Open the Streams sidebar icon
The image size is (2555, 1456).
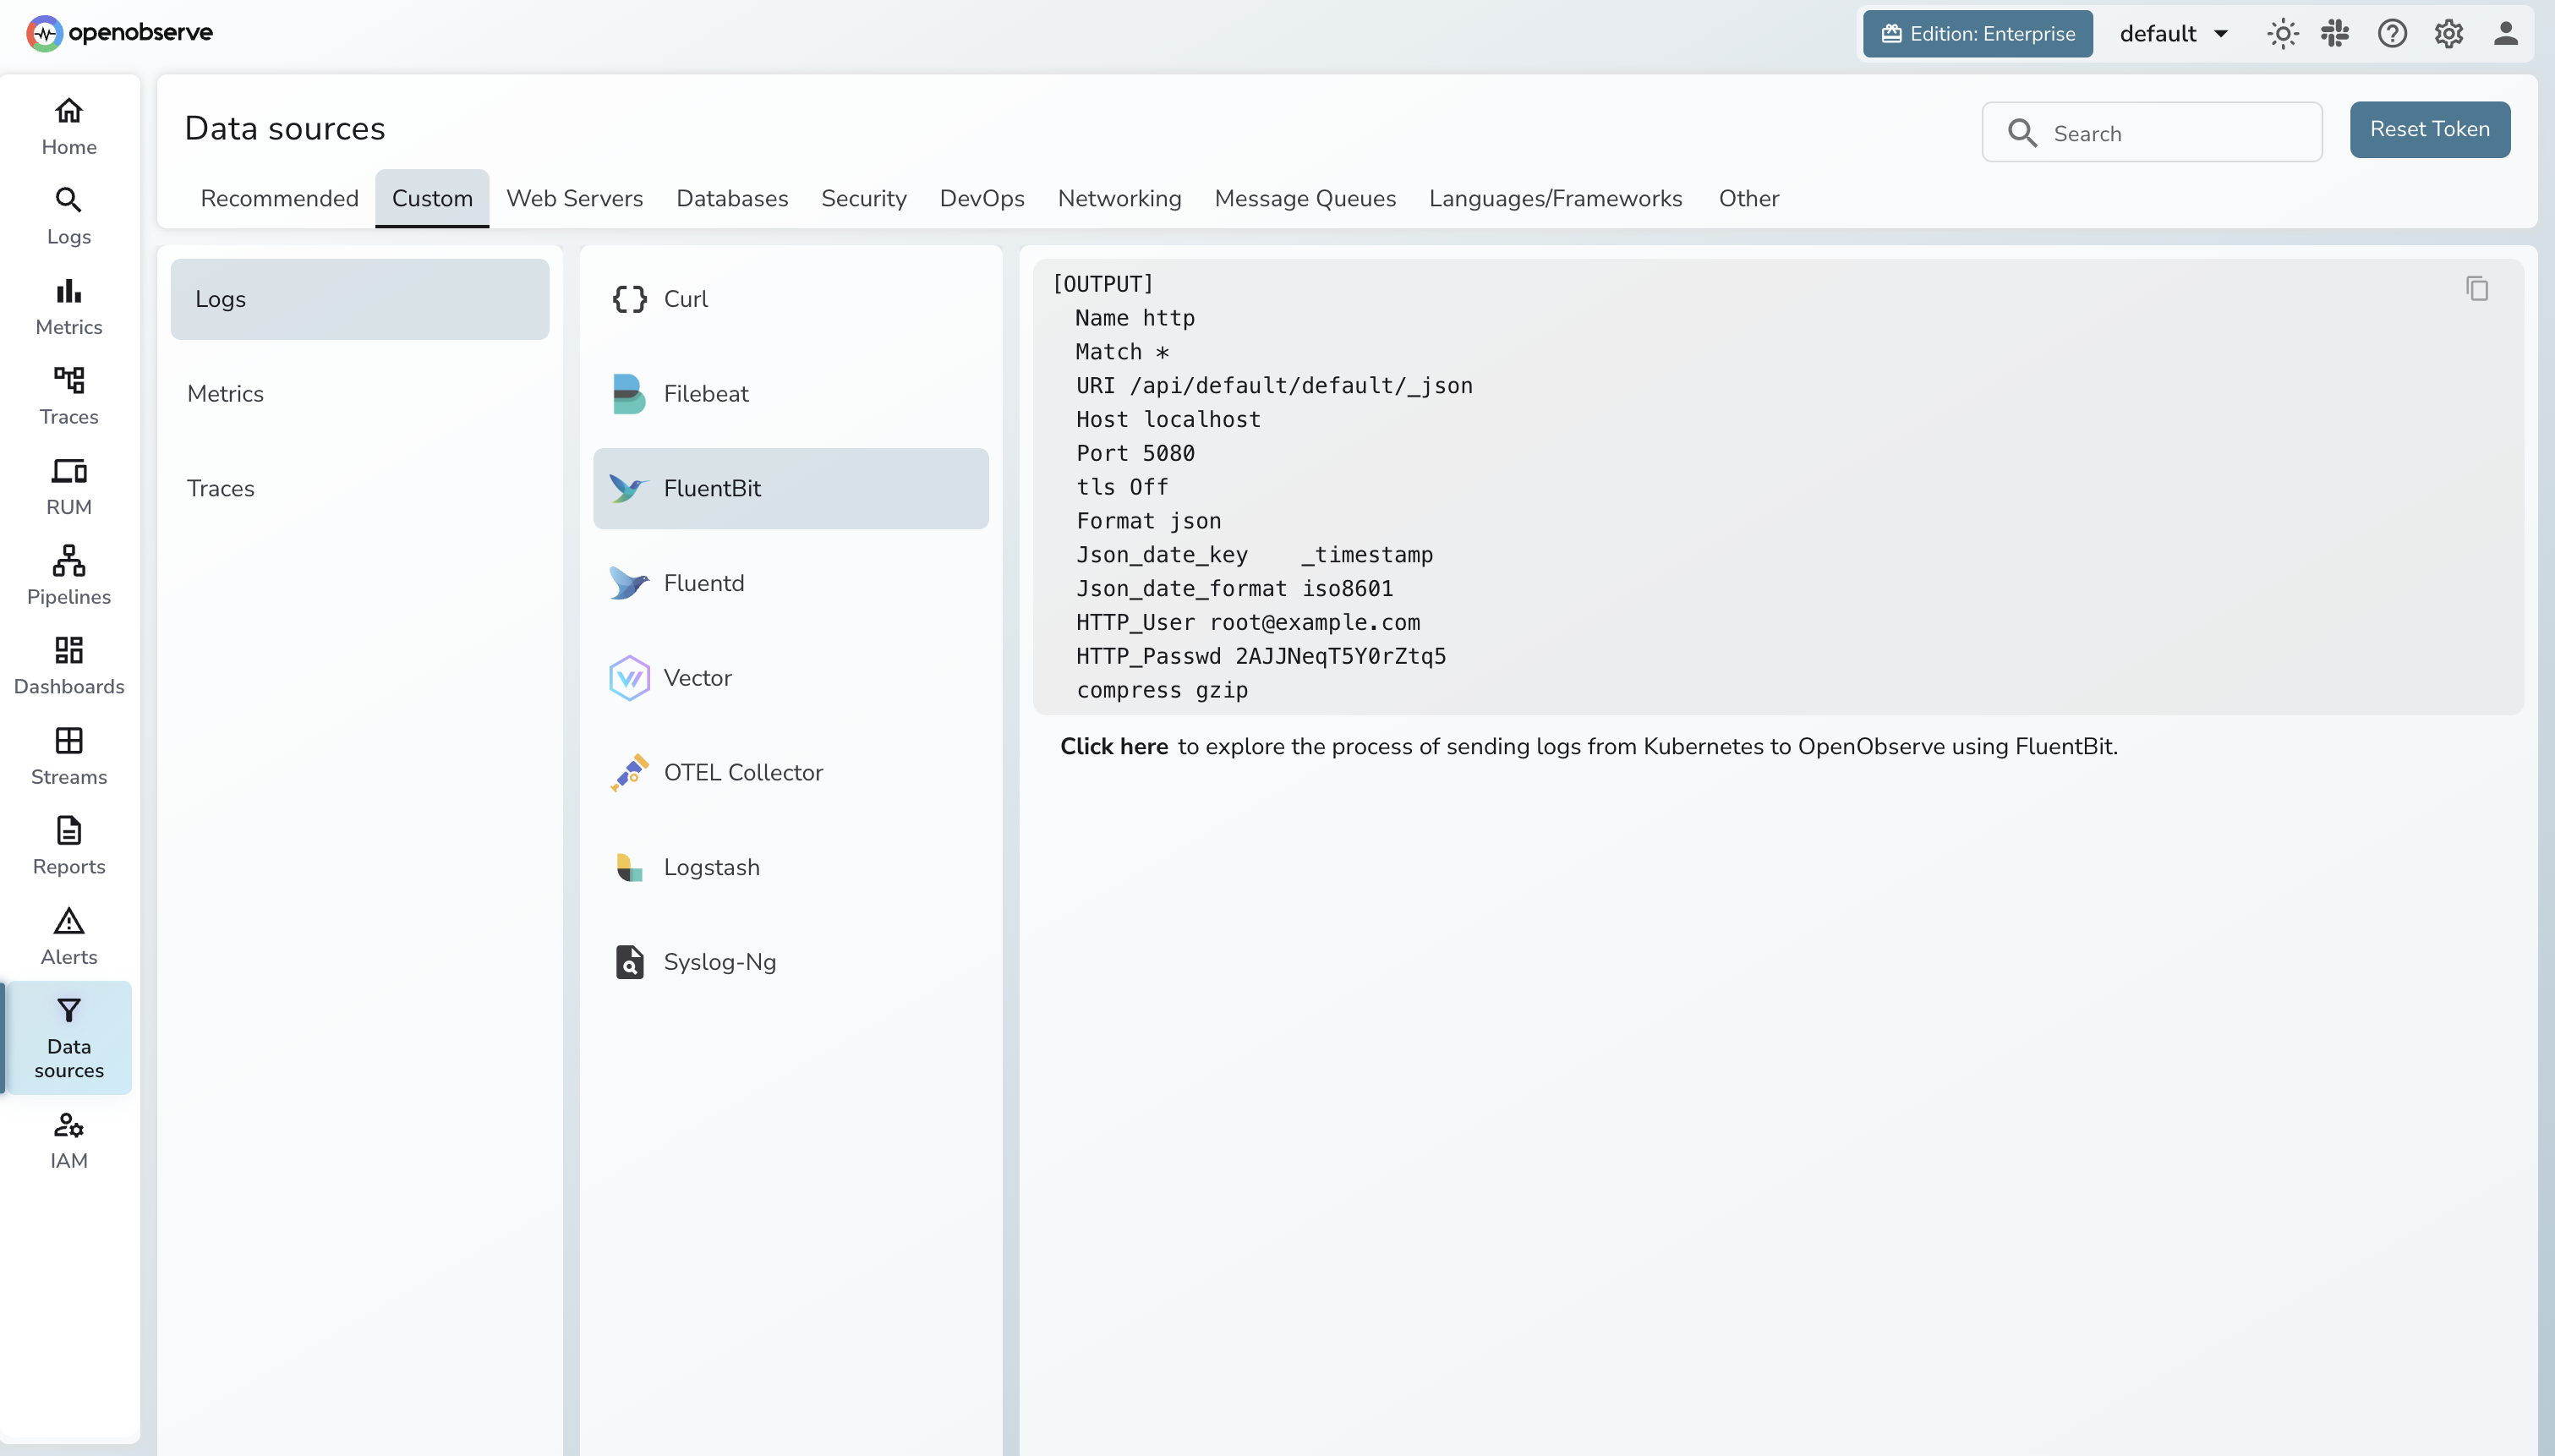(x=68, y=753)
